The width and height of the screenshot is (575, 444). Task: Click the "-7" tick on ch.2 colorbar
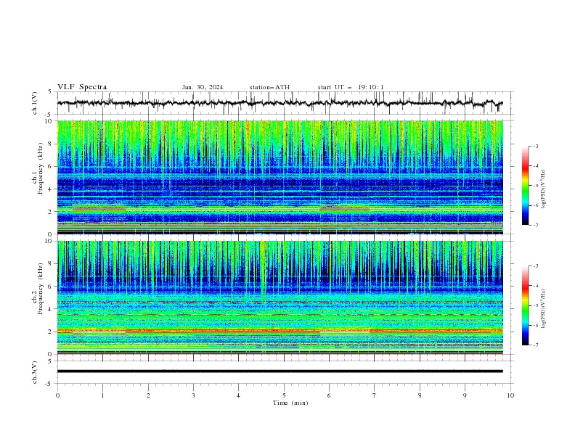(535, 345)
